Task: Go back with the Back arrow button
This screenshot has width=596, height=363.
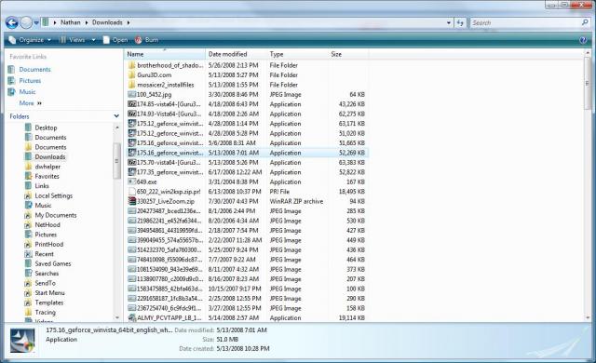Action: [x=12, y=22]
